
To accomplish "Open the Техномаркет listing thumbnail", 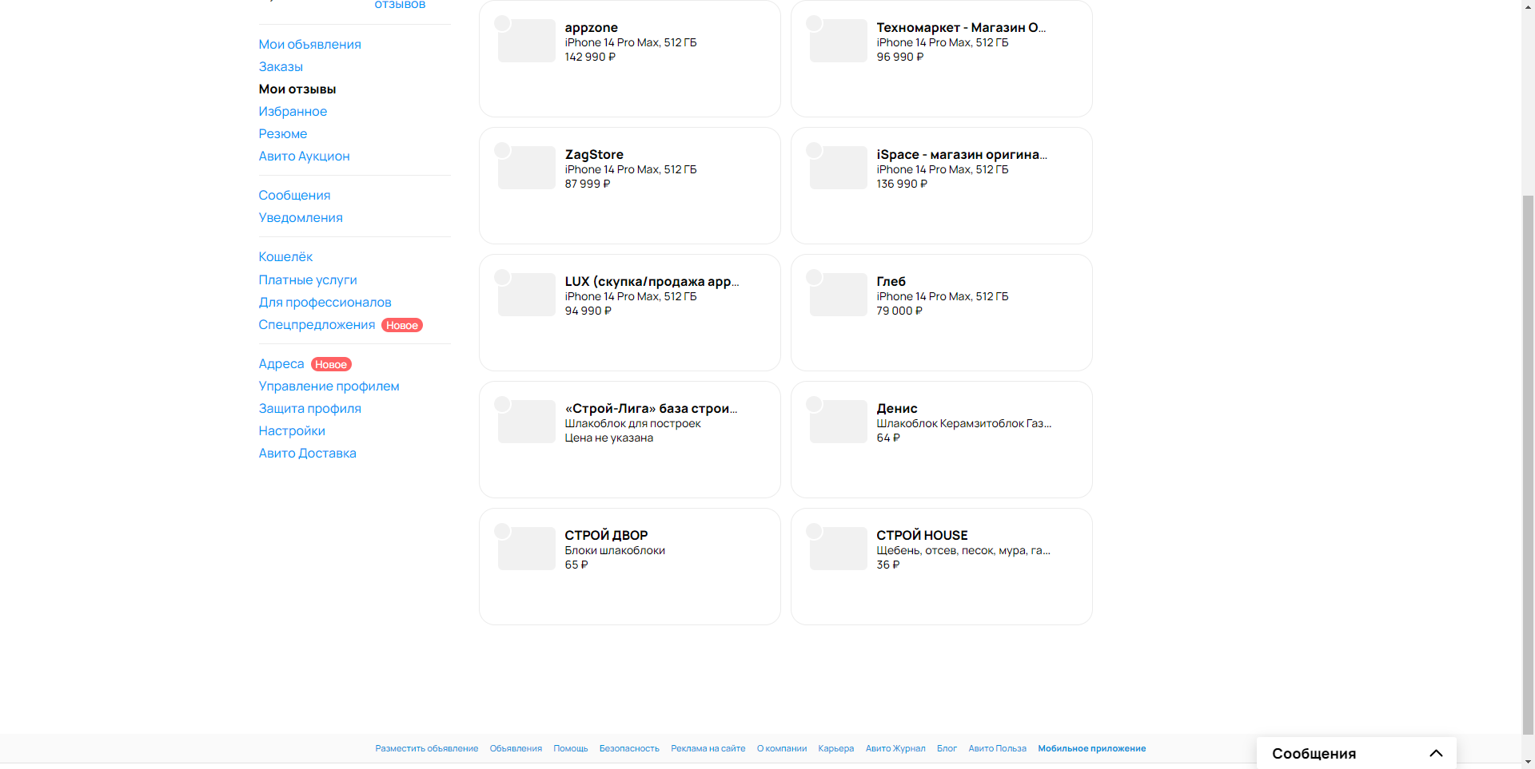I will (838, 41).
